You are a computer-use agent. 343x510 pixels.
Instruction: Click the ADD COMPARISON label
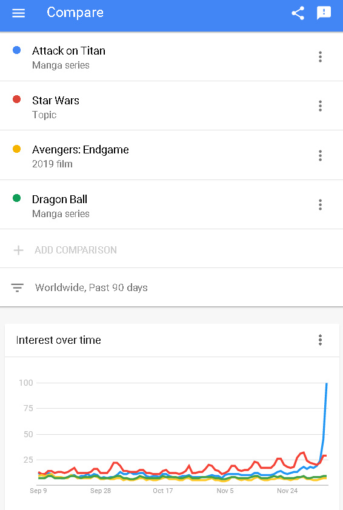tap(76, 250)
